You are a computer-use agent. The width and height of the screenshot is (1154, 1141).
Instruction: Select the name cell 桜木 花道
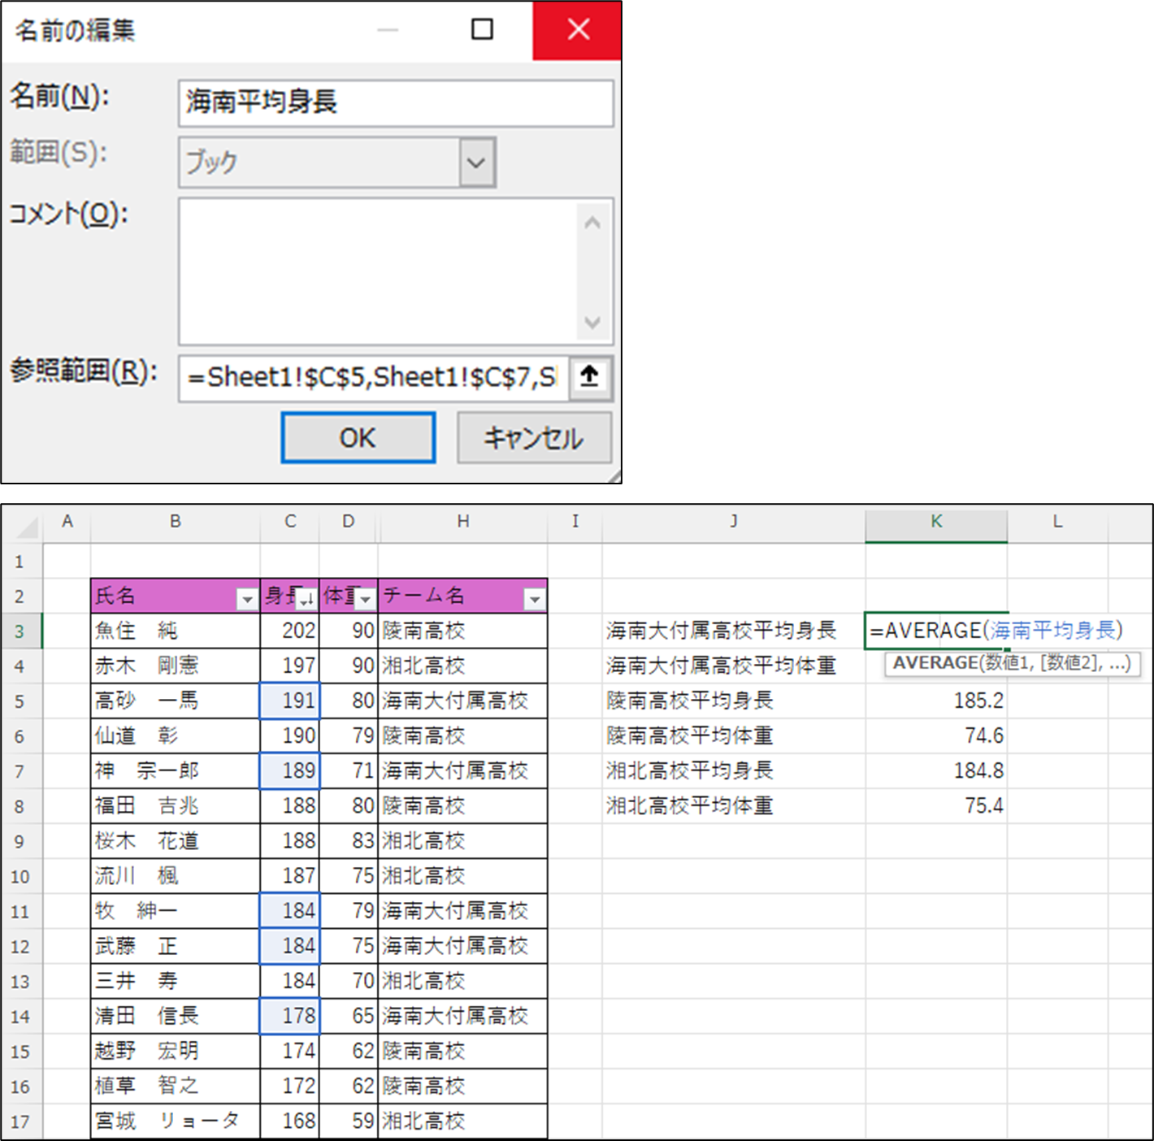tap(176, 841)
